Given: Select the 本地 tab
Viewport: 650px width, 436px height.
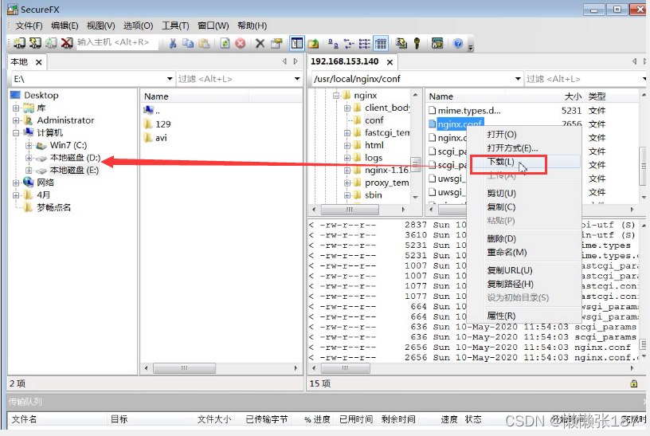Looking at the screenshot, I should [x=19, y=62].
